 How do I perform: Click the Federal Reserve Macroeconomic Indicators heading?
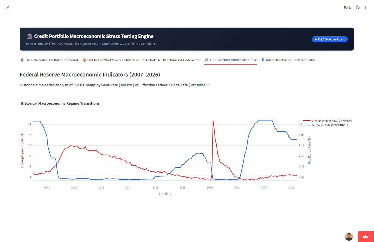[x=90, y=75]
